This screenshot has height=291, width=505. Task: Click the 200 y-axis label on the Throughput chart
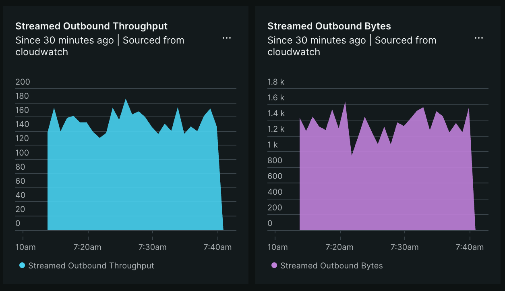(23, 82)
